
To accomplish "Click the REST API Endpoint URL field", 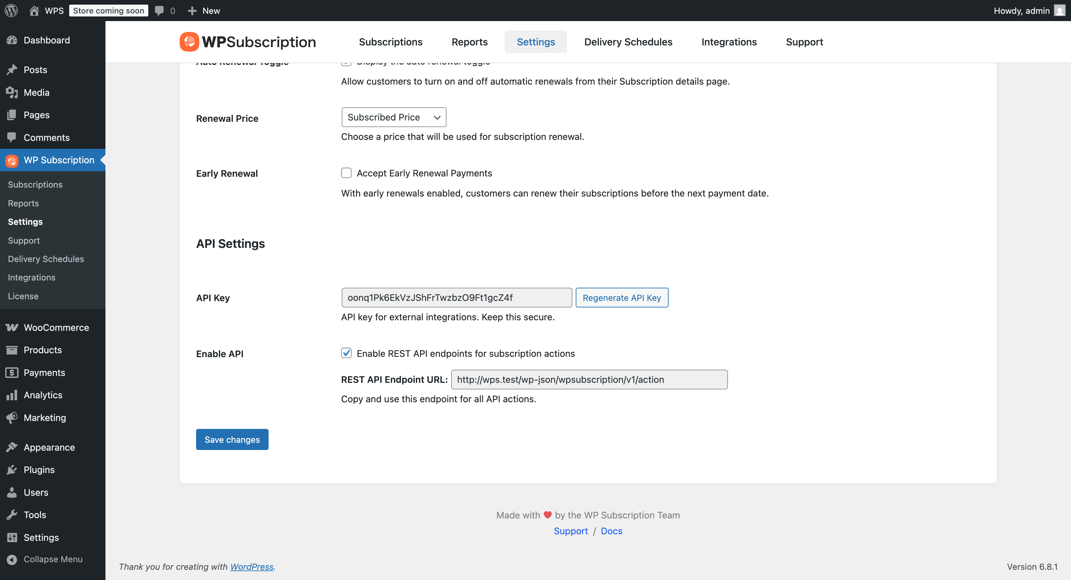I will [x=589, y=380].
